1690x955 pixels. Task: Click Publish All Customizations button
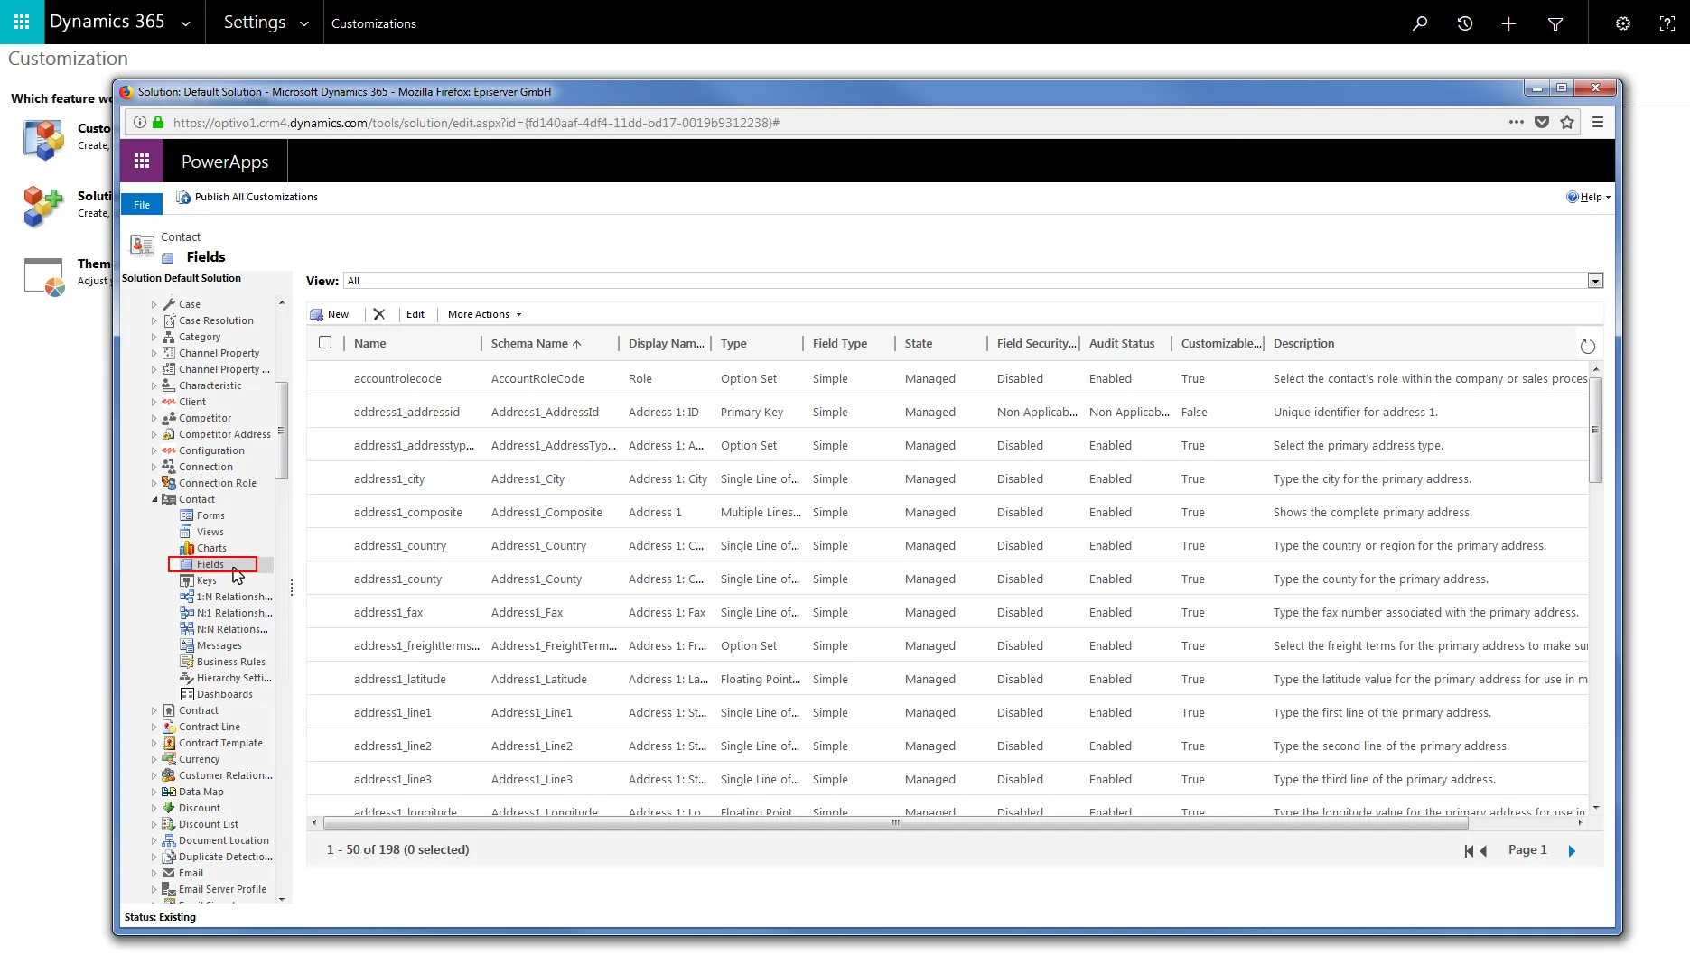pos(247,197)
